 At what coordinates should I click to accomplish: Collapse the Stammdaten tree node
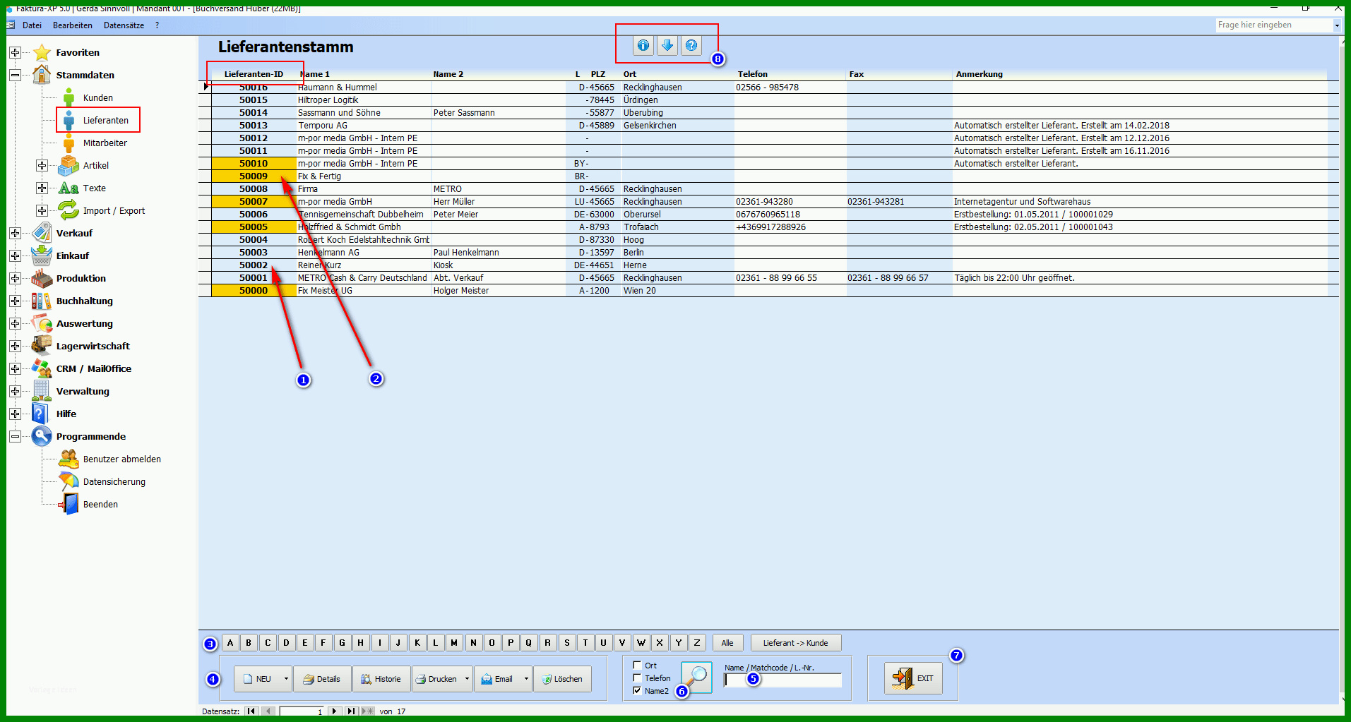(x=15, y=75)
